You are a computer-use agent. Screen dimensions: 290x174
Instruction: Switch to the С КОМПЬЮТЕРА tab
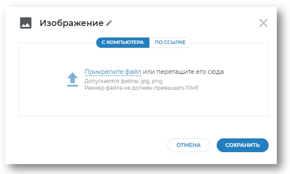pyautogui.click(x=123, y=42)
